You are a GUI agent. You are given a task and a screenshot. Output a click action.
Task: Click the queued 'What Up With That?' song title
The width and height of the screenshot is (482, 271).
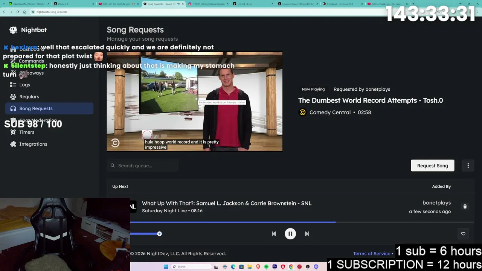click(227, 203)
